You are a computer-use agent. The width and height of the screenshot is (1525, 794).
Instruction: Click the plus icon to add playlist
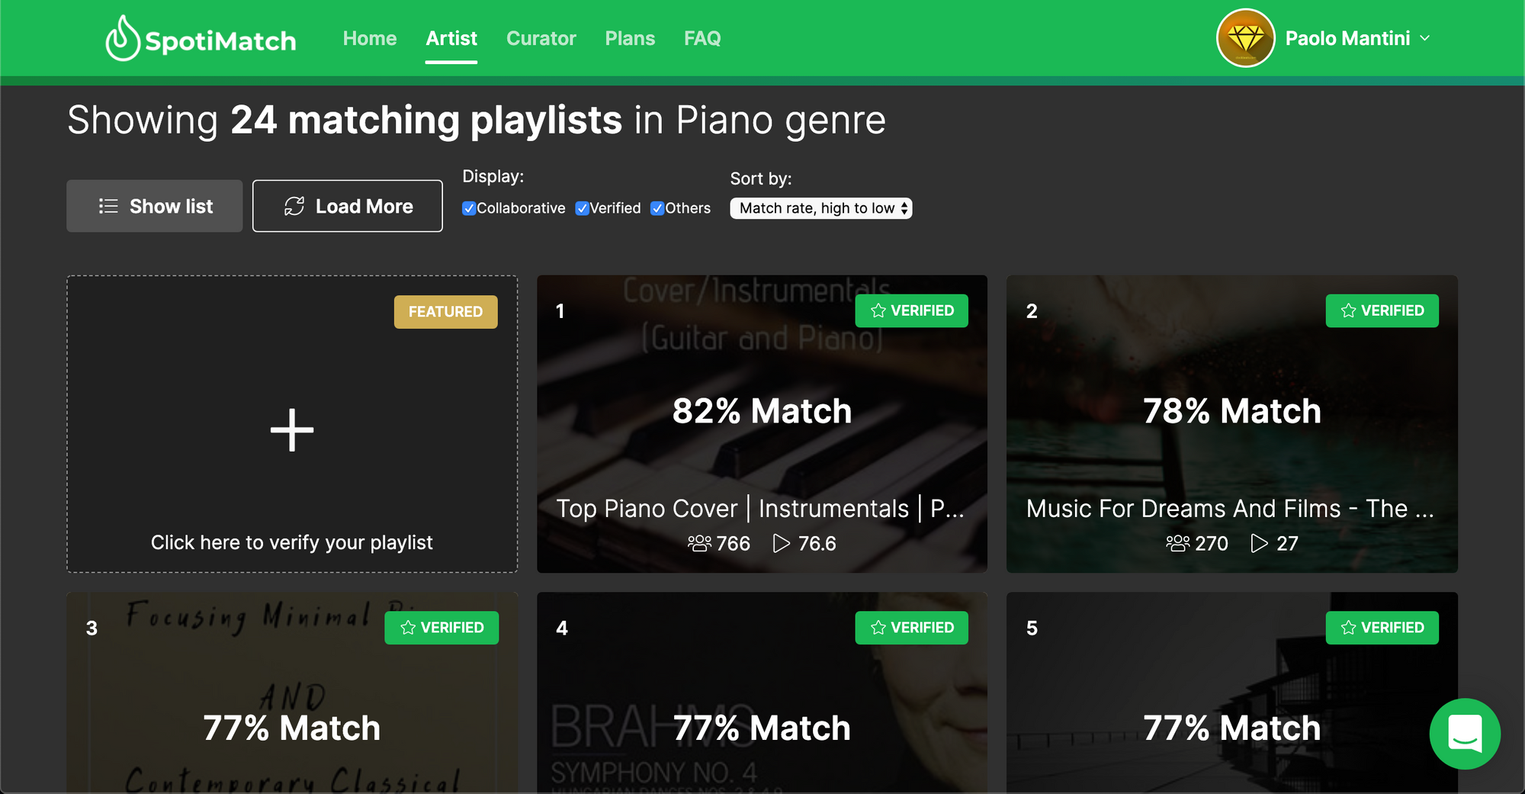pyautogui.click(x=292, y=430)
